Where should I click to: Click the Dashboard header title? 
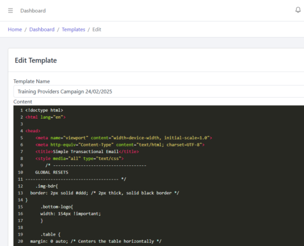click(x=33, y=10)
